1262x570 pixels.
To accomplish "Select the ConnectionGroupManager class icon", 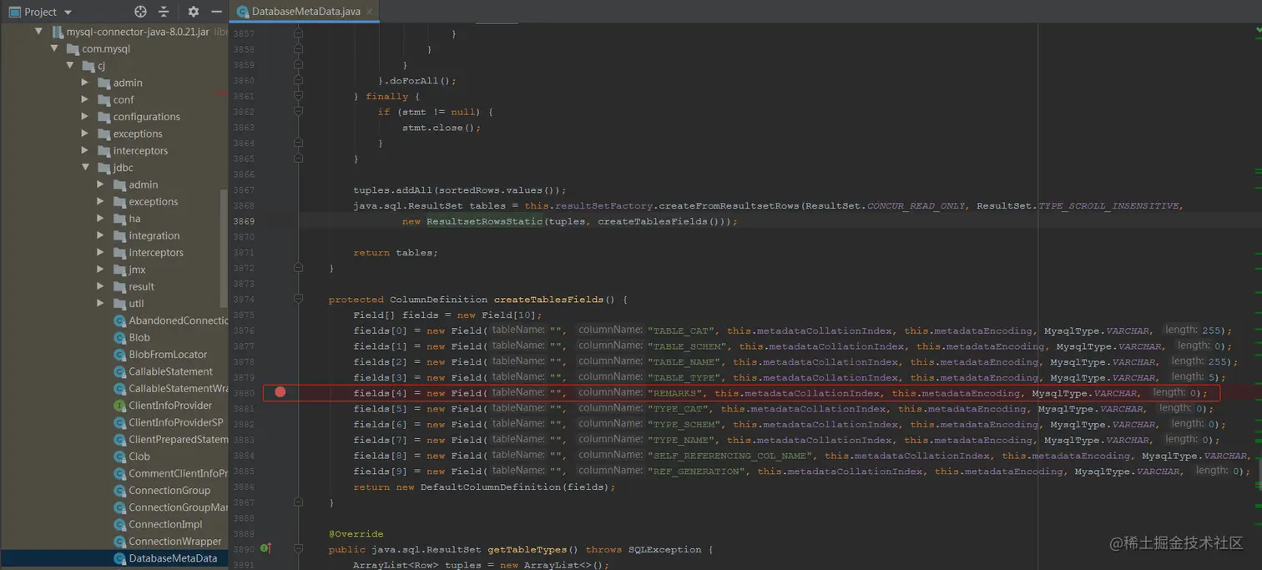I will click(x=119, y=507).
